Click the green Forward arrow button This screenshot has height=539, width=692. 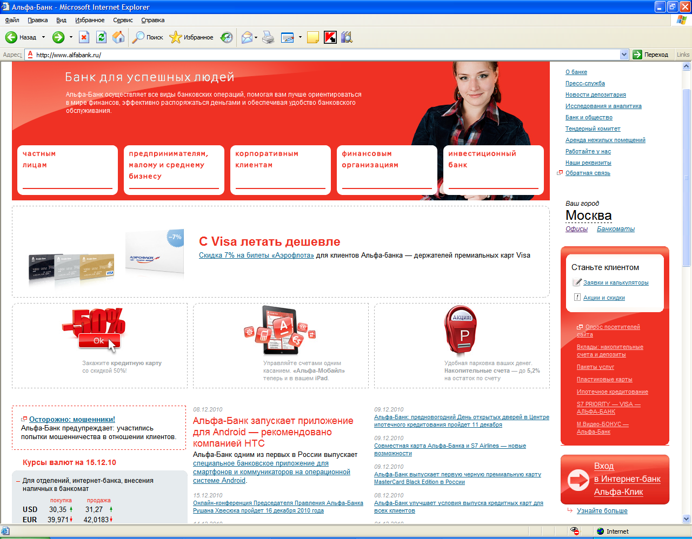58,37
